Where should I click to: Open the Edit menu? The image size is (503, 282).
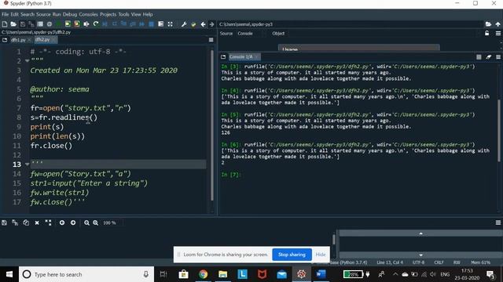click(14, 14)
